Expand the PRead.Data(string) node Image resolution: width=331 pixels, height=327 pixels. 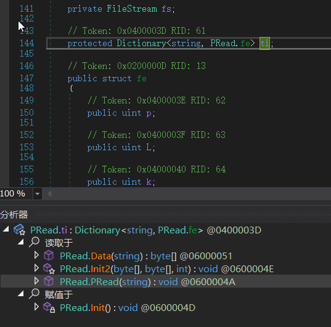36,256
